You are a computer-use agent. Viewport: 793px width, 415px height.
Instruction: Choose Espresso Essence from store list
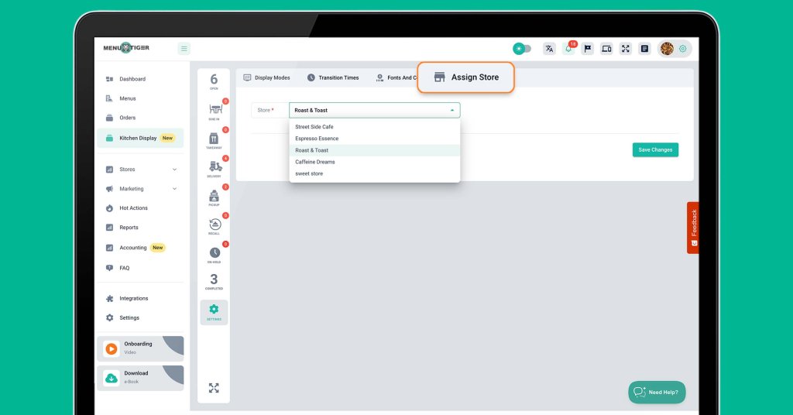317,139
